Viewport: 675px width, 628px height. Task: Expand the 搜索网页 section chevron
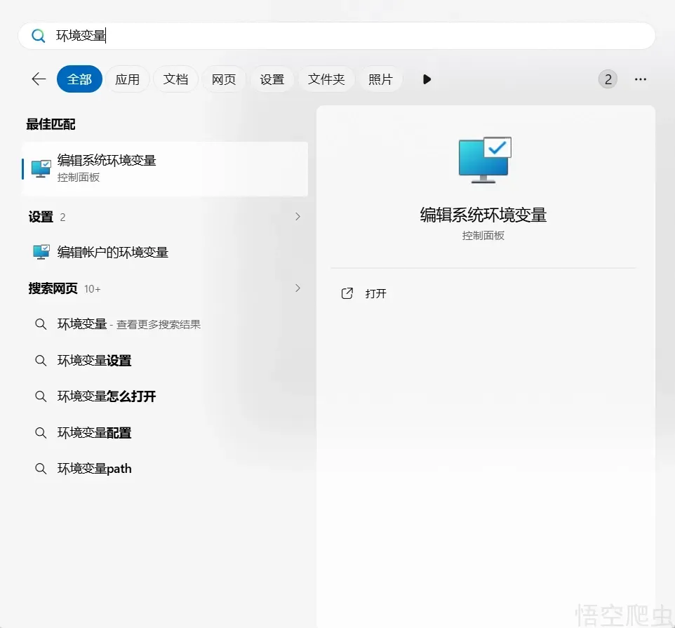point(298,288)
